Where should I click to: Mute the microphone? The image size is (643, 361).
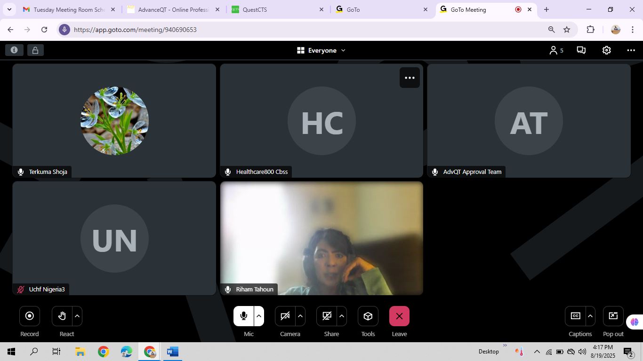pyautogui.click(x=243, y=316)
